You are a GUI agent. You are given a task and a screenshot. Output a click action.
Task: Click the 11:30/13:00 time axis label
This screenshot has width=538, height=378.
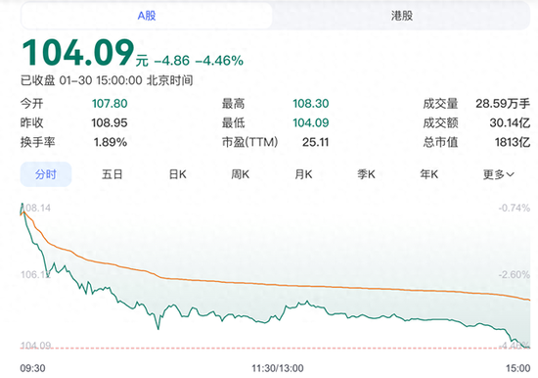coord(278,368)
